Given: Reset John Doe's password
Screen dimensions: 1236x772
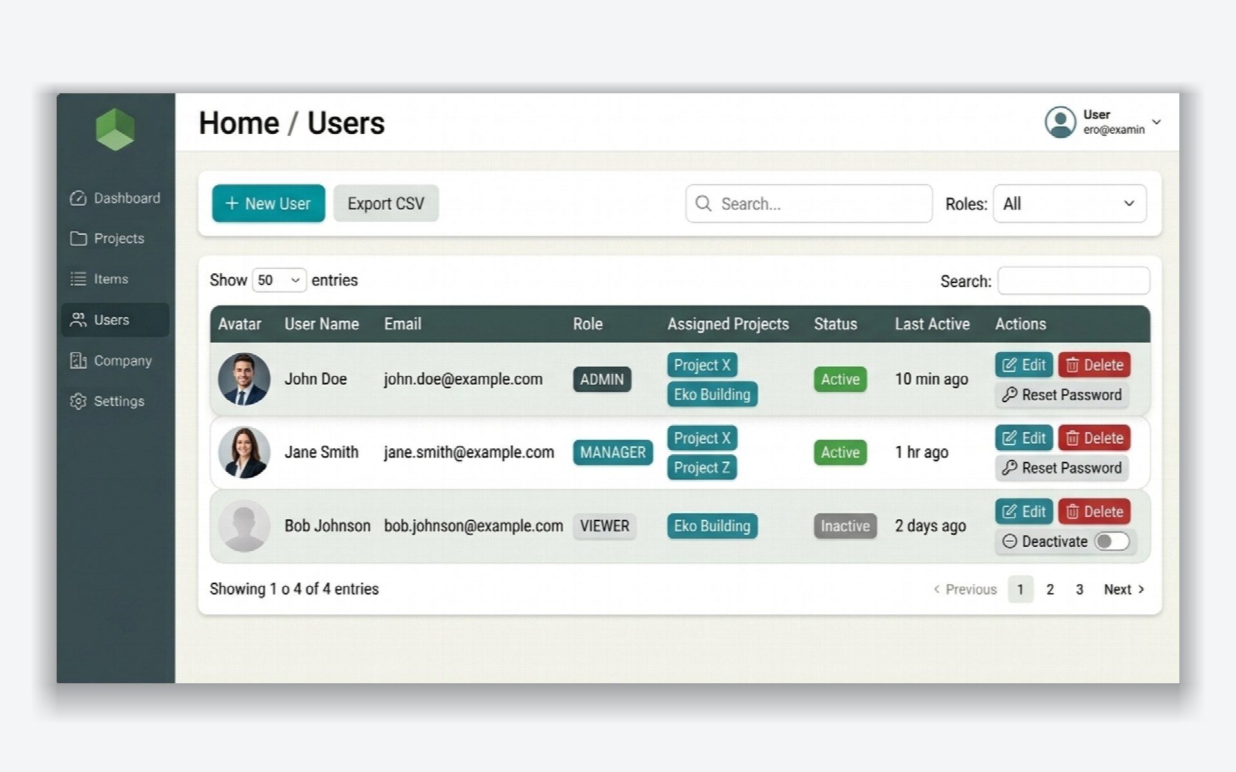Looking at the screenshot, I should click(x=1062, y=394).
